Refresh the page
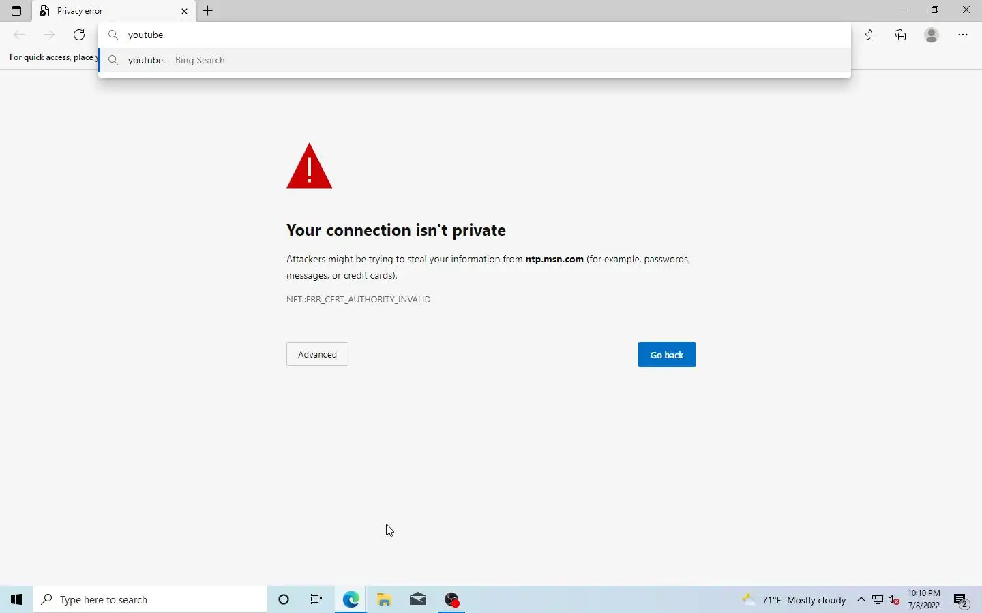Image resolution: width=982 pixels, height=613 pixels. pyautogui.click(x=79, y=35)
